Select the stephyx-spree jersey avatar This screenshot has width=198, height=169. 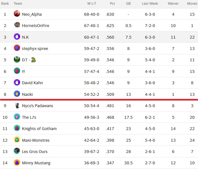click(x=17, y=48)
